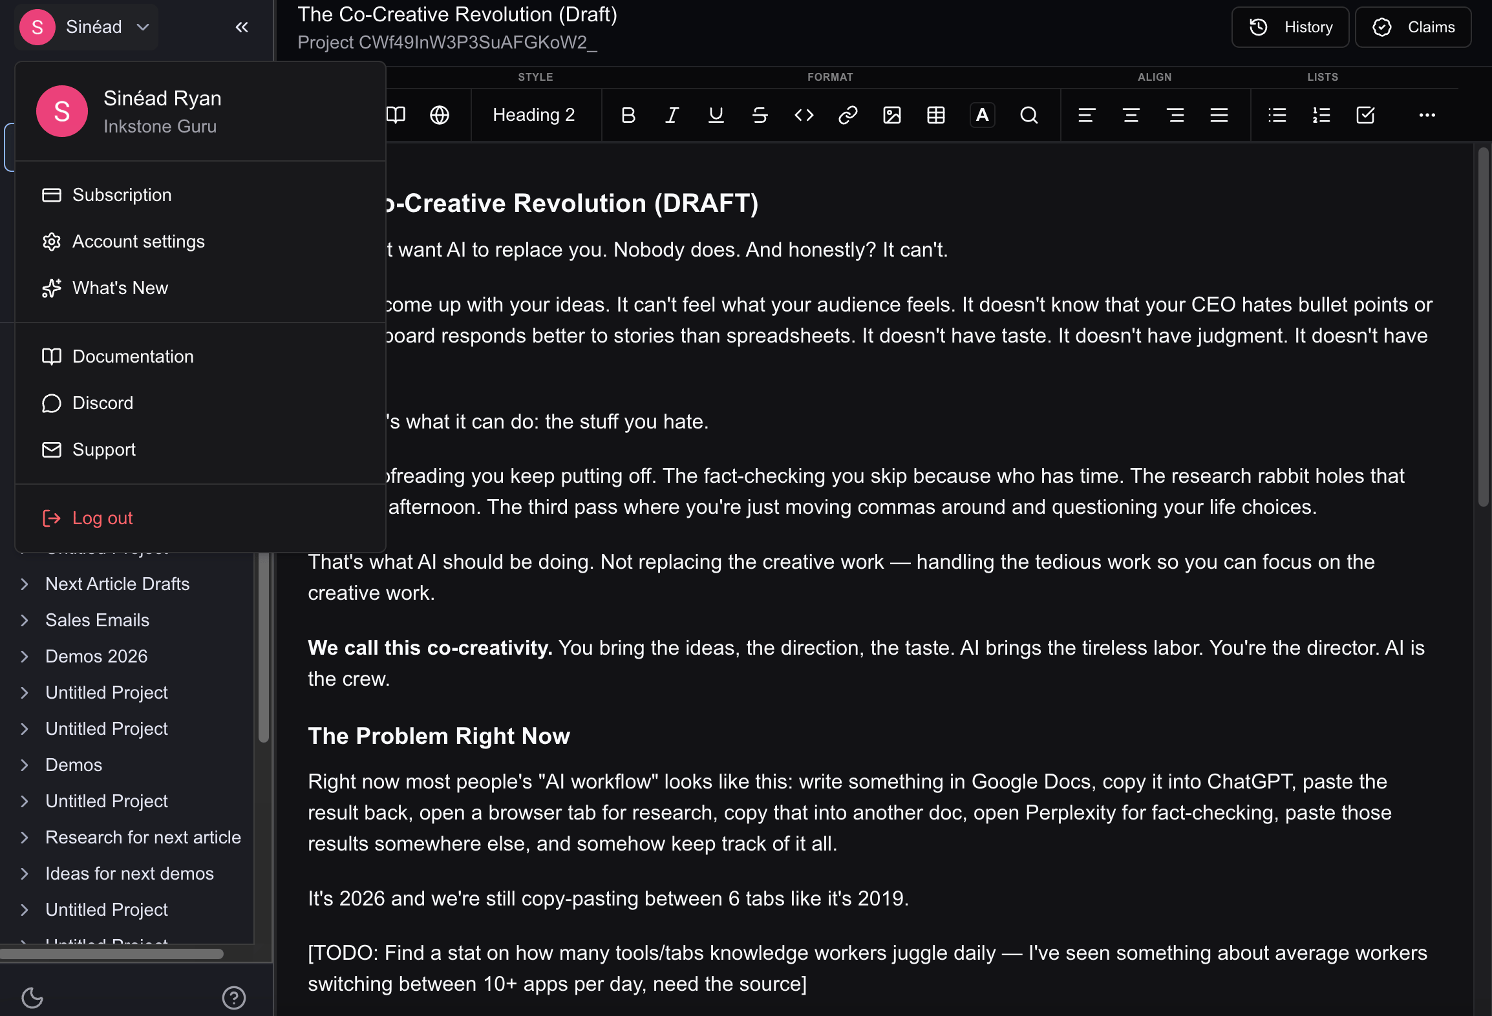Open the text color tool
Screen dimensions: 1492x1016
click(982, 115)
